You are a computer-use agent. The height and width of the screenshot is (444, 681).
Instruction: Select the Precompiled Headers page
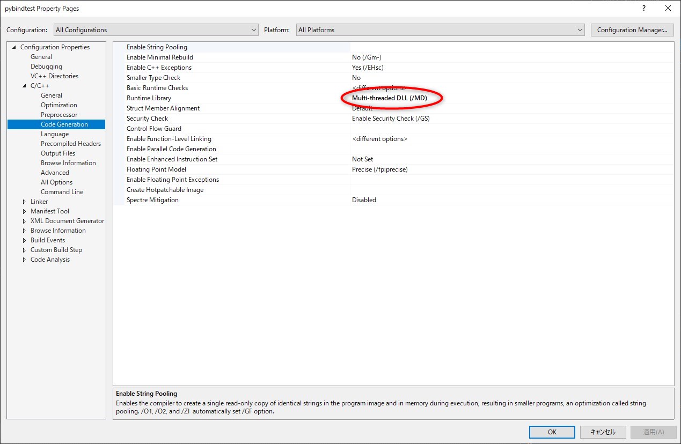pos(71,144)
